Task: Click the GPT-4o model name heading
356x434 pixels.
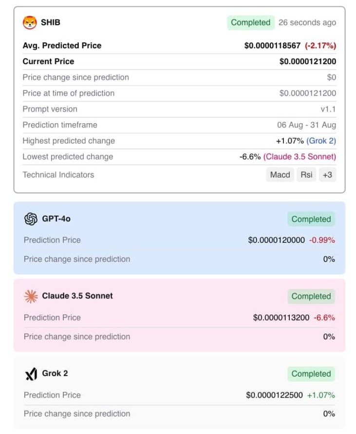Action: (x=56, y=218)
